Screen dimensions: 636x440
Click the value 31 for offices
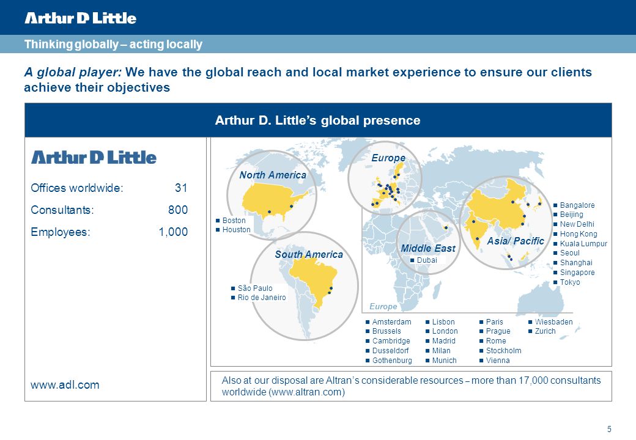(x=181, y=188)
